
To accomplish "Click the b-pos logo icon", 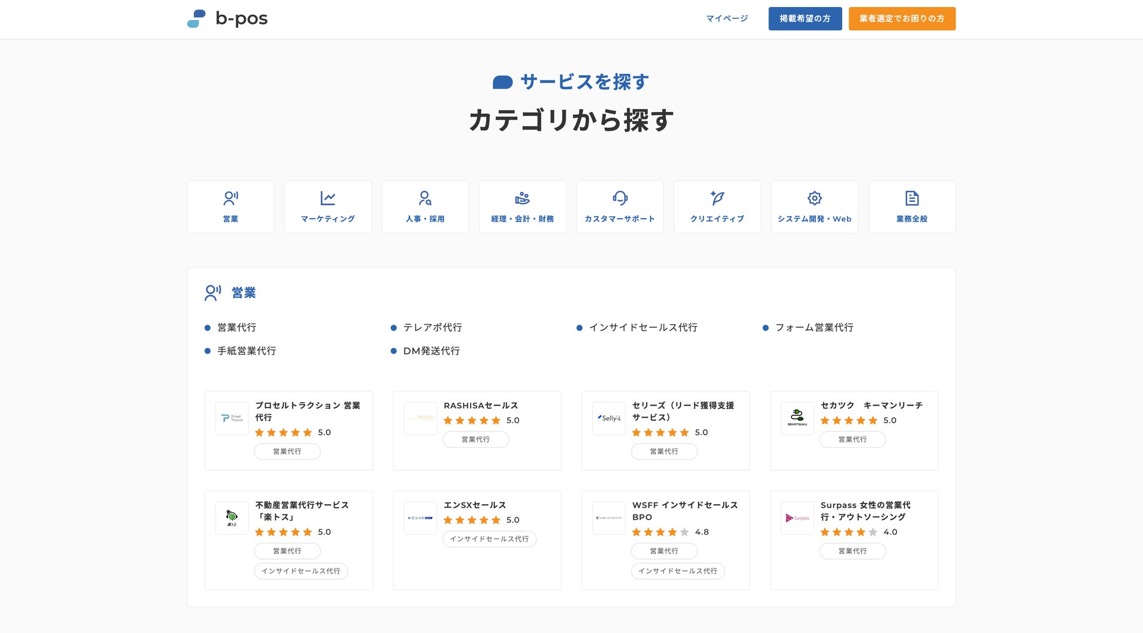I will pos(196,19).
